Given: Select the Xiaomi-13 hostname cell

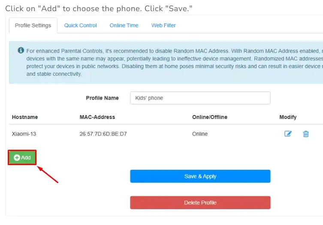Looking at the screenshot, I should 24,134.
